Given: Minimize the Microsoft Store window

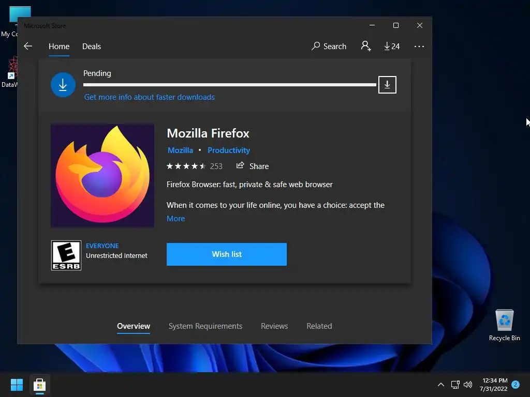Looking at the screenshot, I should [x=372, y=25].
